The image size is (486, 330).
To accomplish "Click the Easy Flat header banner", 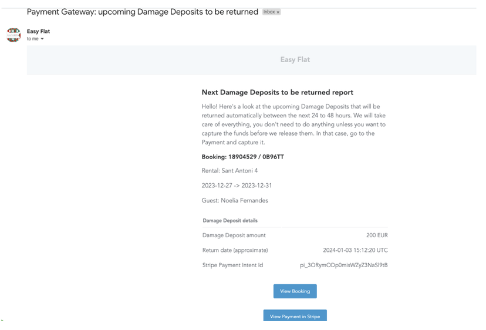I will point(295,60).
